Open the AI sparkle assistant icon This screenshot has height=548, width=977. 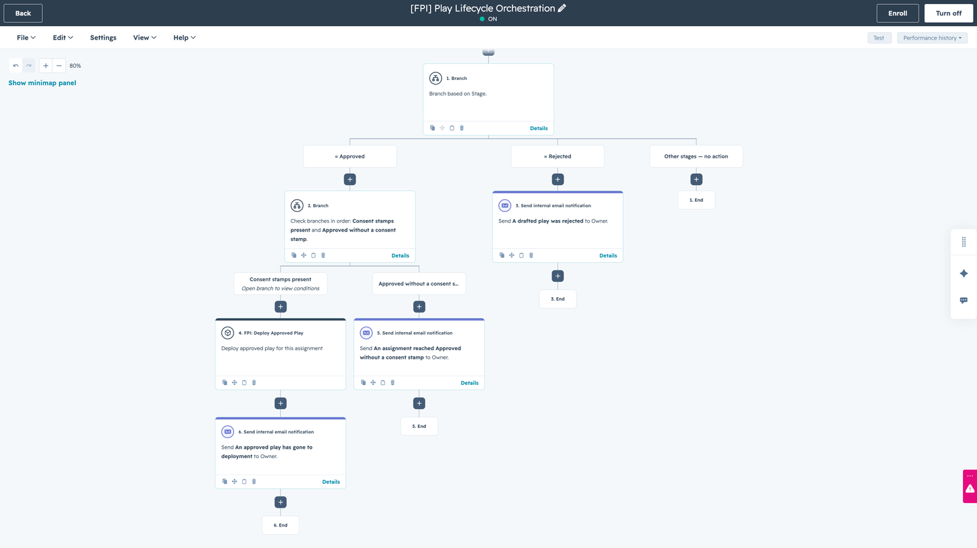point(964,274)
